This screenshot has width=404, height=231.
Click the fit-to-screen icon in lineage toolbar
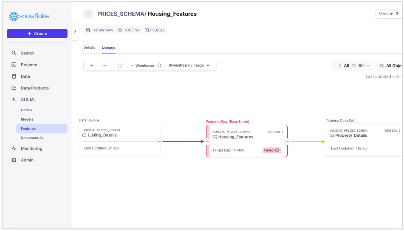tap(119, 65)
